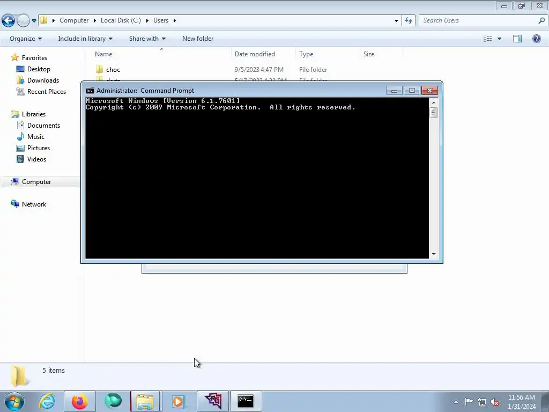Click the taskbar clock 11:56 AM
Viewport: 549px width, 412px height.
(521, 398)
